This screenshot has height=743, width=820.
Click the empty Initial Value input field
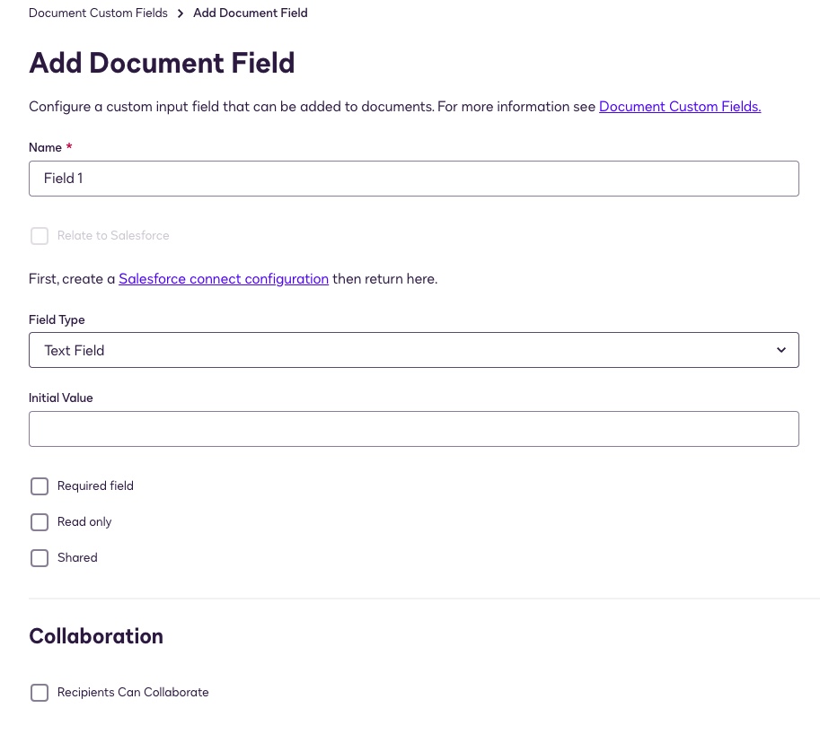coord(414,428)
